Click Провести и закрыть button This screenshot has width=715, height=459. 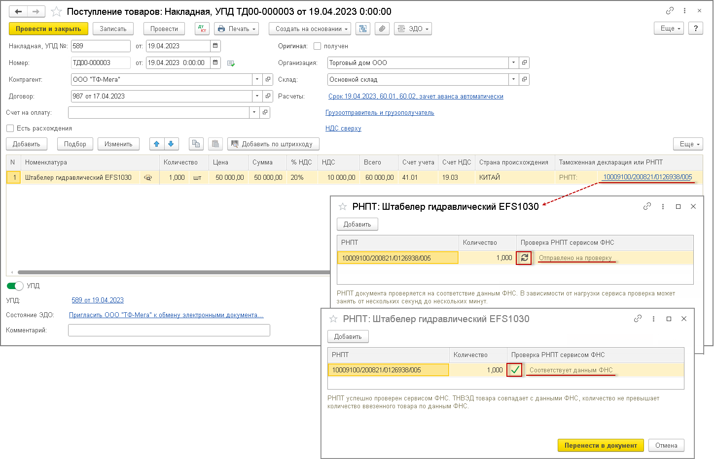[48, 29]
